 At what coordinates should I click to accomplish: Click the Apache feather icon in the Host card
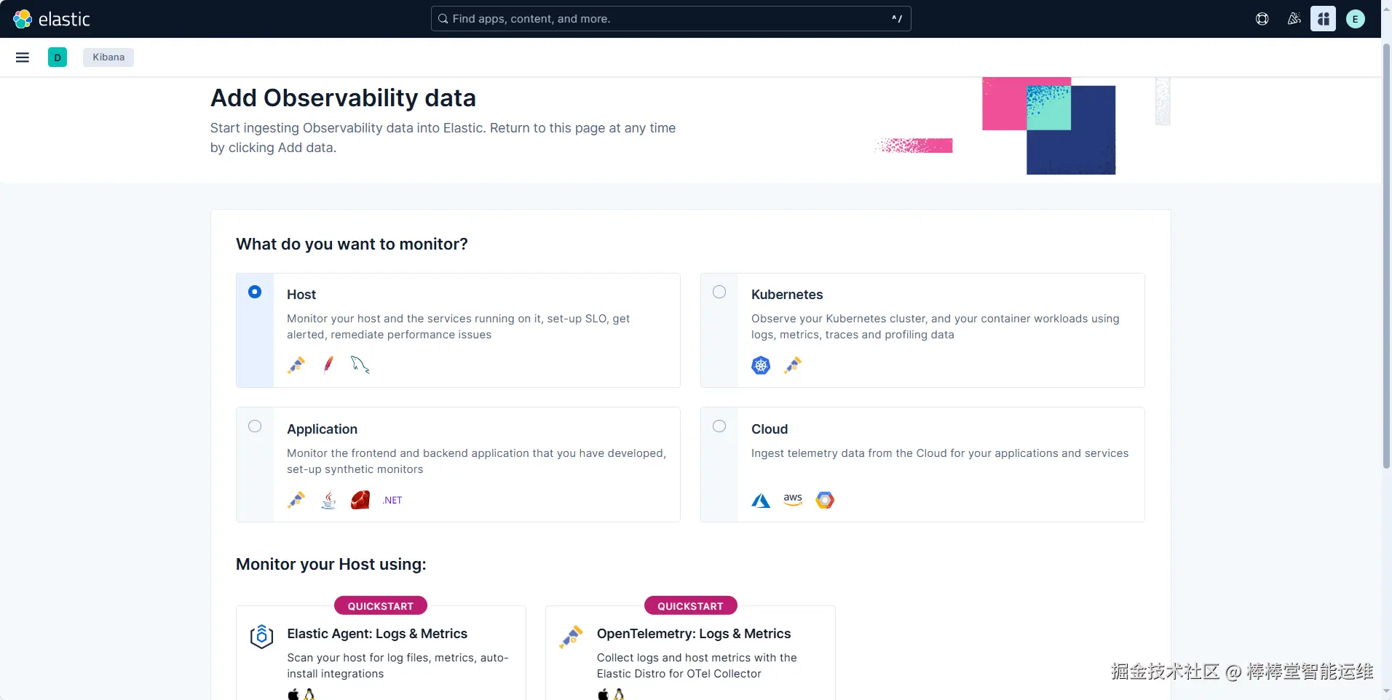(328, 365)
